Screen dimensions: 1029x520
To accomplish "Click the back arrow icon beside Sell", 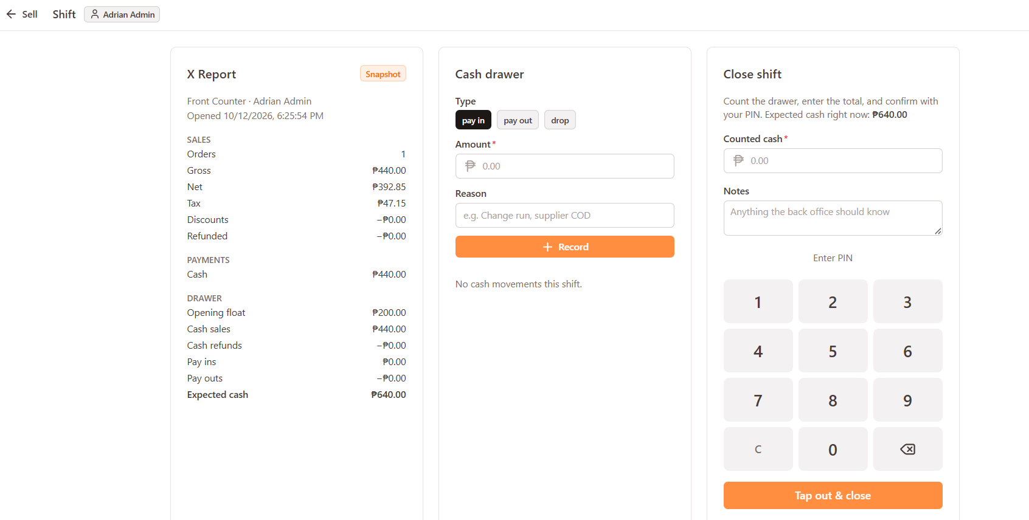I will pyautogui.click(x=11, y=14).
